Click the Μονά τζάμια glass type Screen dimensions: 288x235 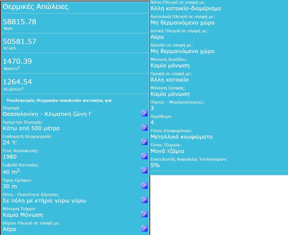point(167,151)
